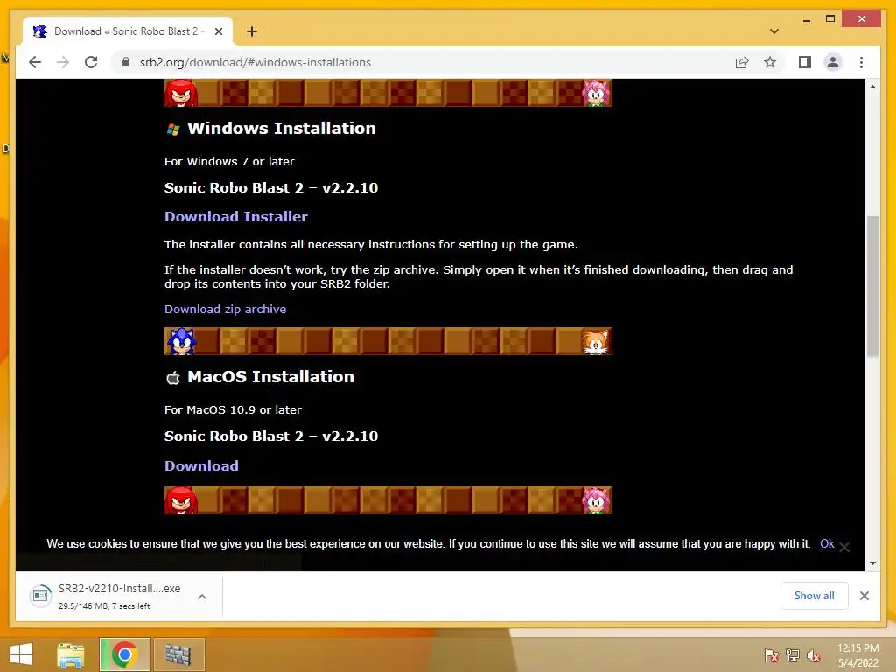Show all downloads
This screenshot has width=896, height=672.
(x=815, y=596)
